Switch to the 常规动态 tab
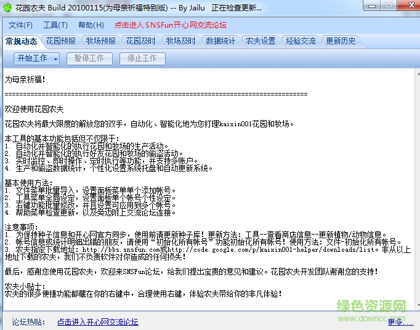The image size is (420, 330). [x=21, y=41]
